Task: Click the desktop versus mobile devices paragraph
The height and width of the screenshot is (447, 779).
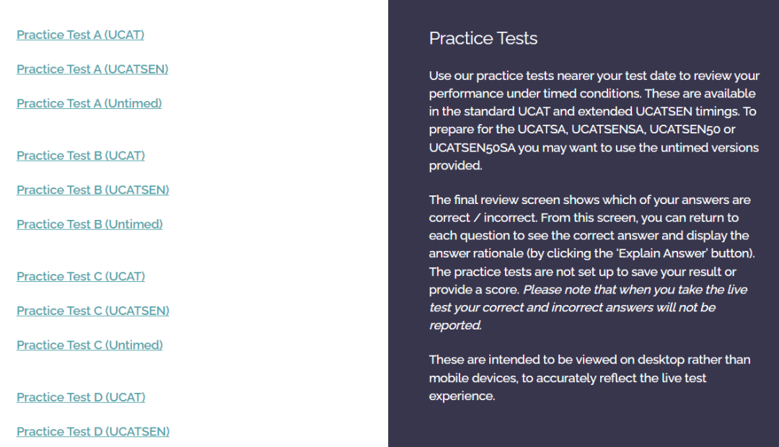Action: pyautogui.click(x=590, y=378)
